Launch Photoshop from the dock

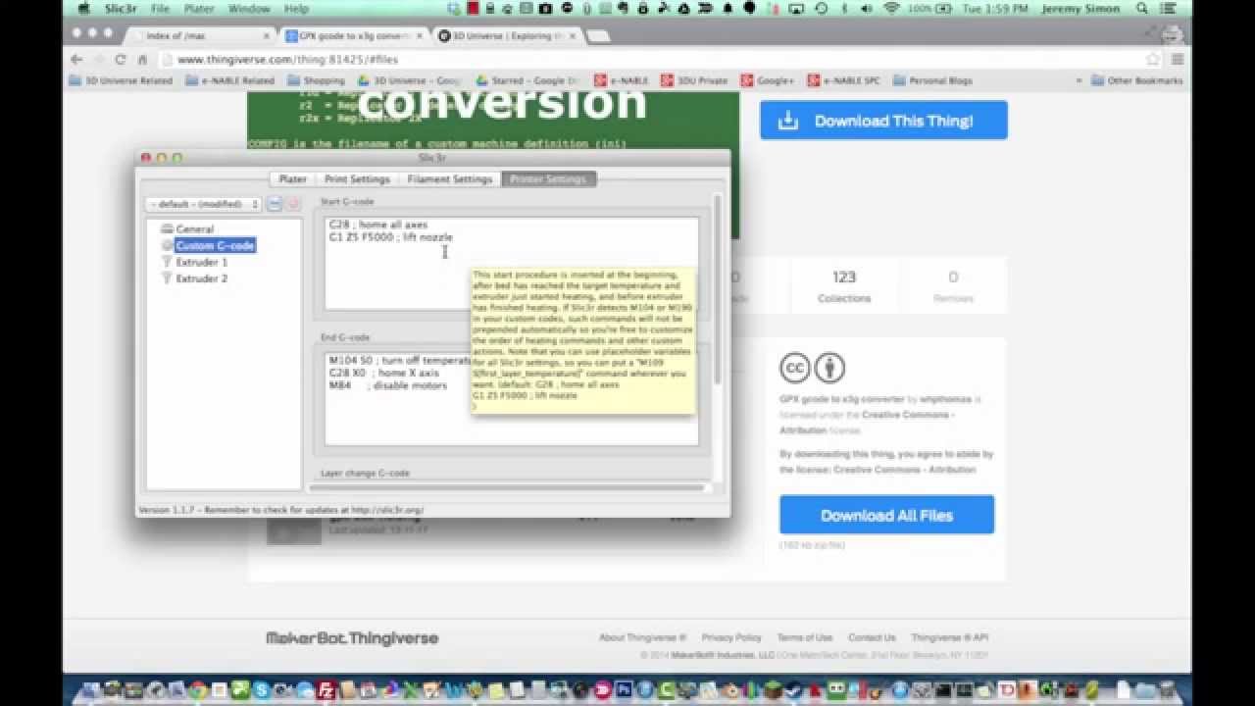[623, 691]
